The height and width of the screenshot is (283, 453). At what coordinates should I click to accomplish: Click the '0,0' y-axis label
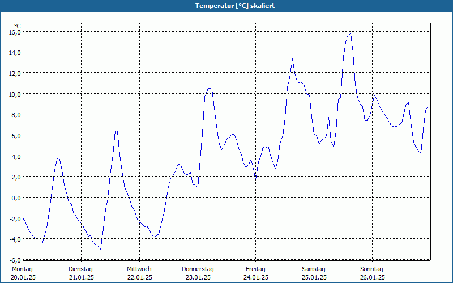point(16,198)
